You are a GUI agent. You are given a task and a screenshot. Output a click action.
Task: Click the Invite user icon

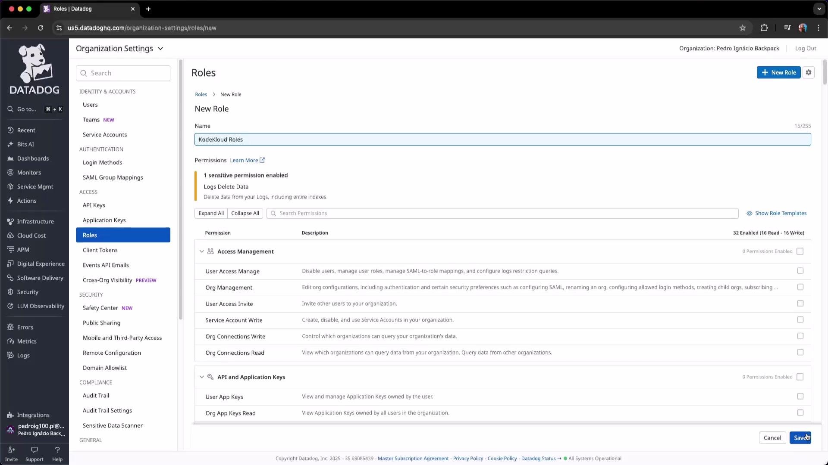click(11, 450)
